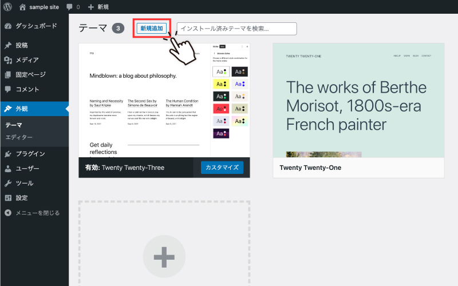The image size is (458, 286).
Task: Open the comments bubble in admin bar
Action: click(x=69, y=7)
